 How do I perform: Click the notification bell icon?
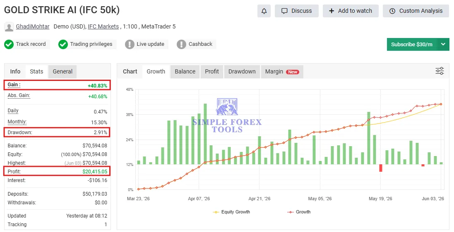pyautogui.click(x=264, y=11)
